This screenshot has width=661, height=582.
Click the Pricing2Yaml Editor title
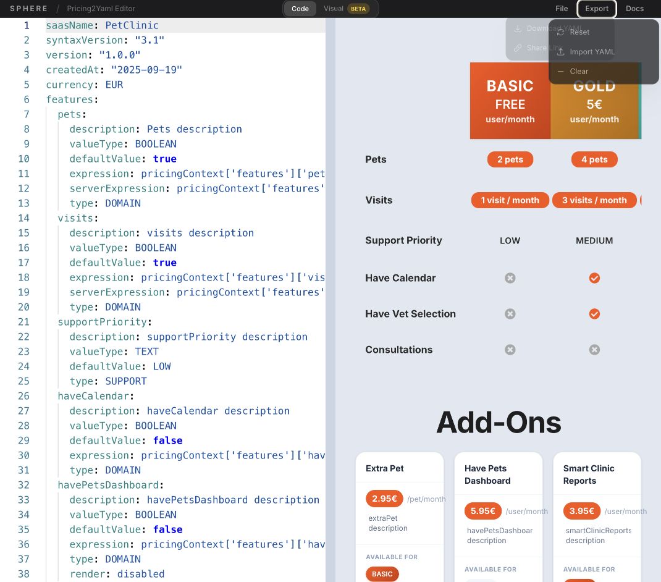pyautogui.click(x=101, y=9)
